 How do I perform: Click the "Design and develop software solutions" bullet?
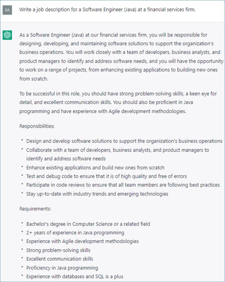pos(124,141)
